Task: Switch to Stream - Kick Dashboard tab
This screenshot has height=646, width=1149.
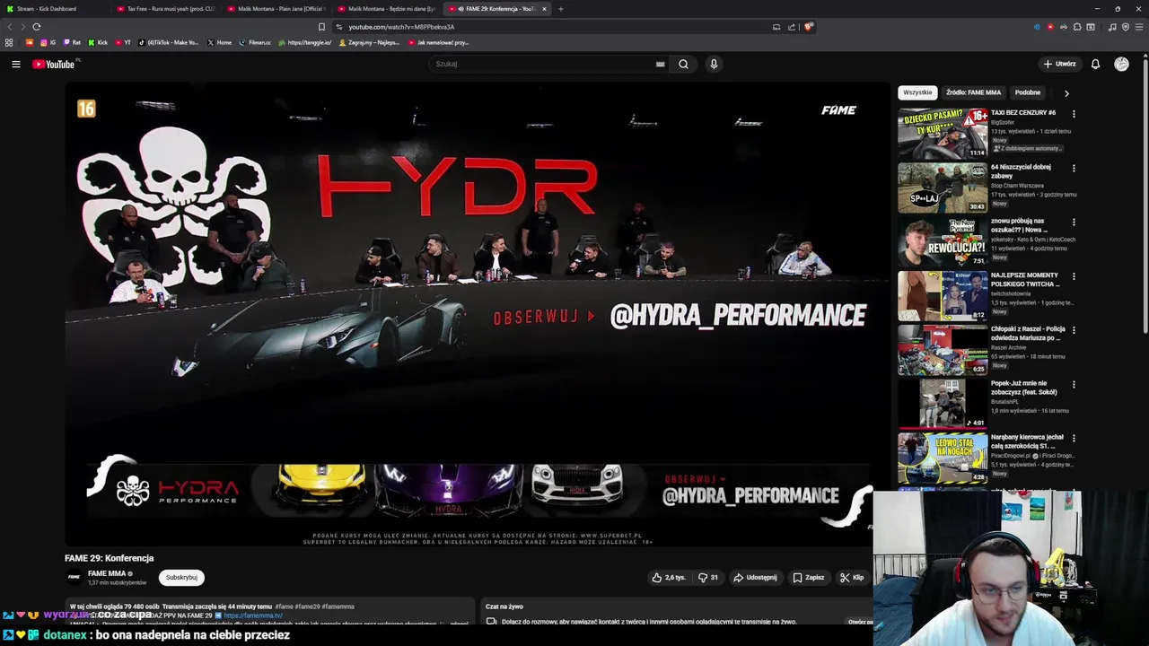Action: (54, 9)
